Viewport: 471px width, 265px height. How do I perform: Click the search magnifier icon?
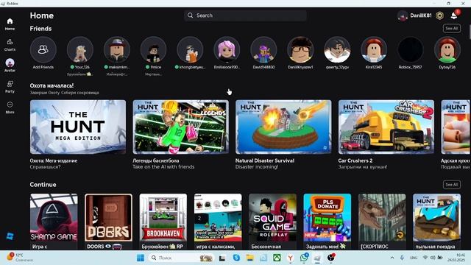190,15
